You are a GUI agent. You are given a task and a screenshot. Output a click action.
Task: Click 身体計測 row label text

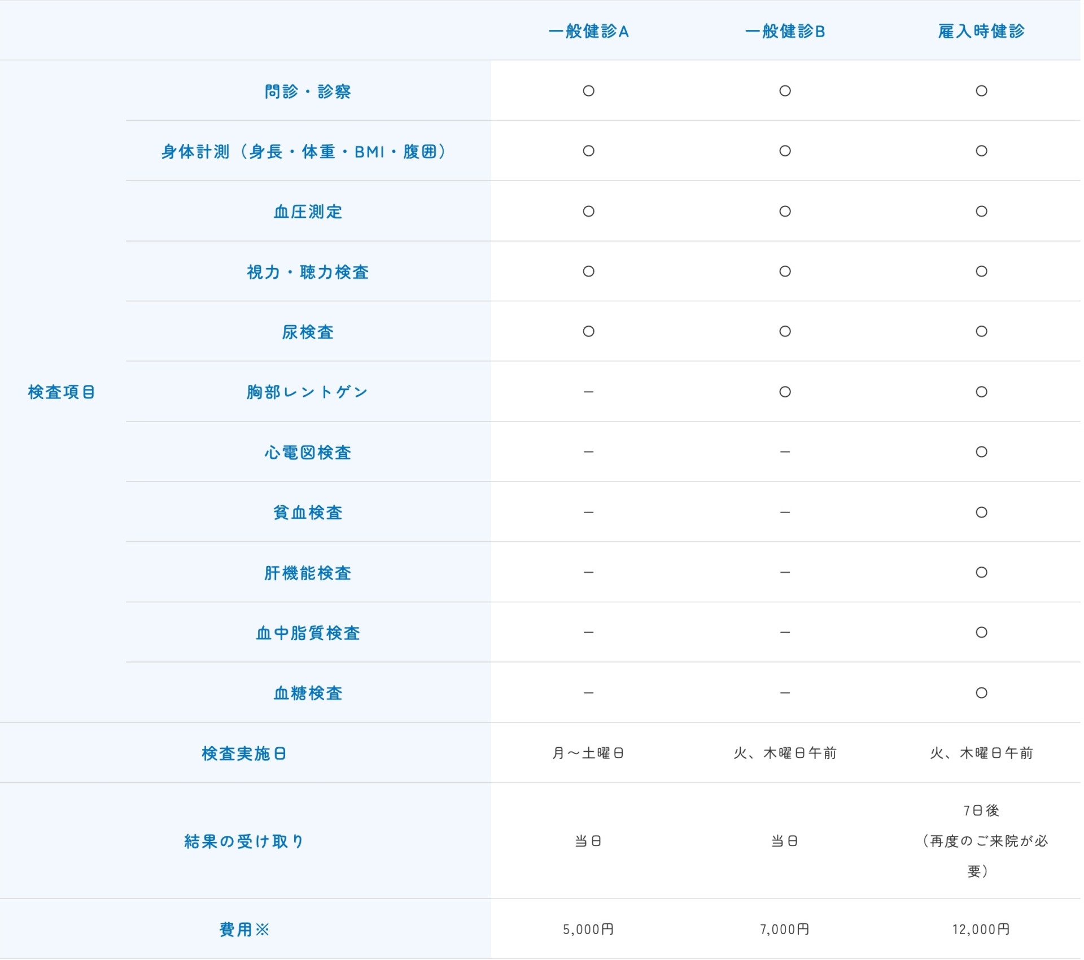304,151
